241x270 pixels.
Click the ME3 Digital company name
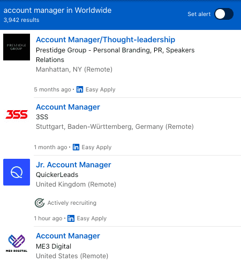pos(54,246)
